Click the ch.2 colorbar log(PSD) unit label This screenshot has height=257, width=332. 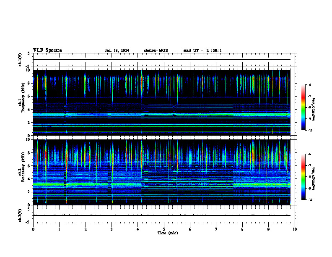click(314, 178)
